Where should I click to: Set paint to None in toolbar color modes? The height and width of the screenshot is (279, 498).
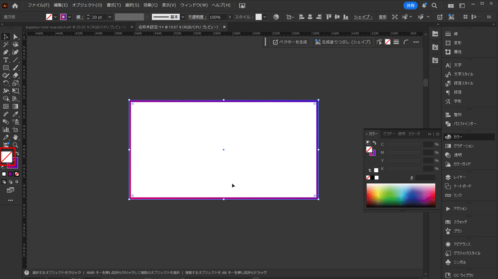[17, 174]
